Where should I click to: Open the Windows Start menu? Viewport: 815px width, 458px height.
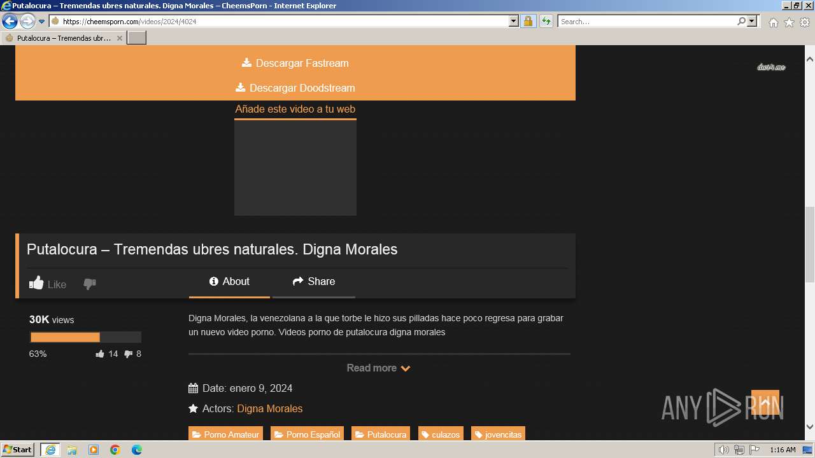(x=18, y=450)
